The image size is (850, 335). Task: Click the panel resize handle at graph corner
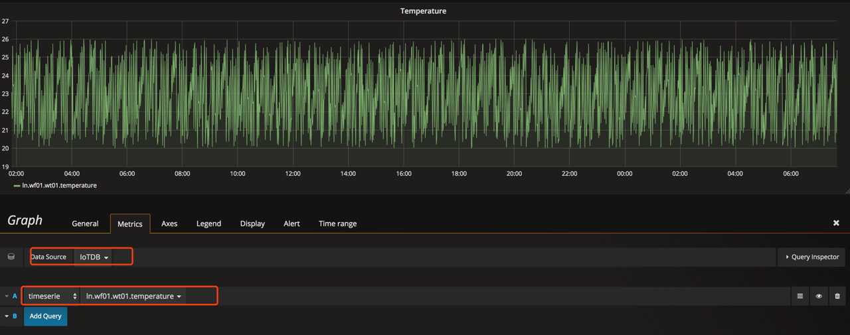coord(847,191)
